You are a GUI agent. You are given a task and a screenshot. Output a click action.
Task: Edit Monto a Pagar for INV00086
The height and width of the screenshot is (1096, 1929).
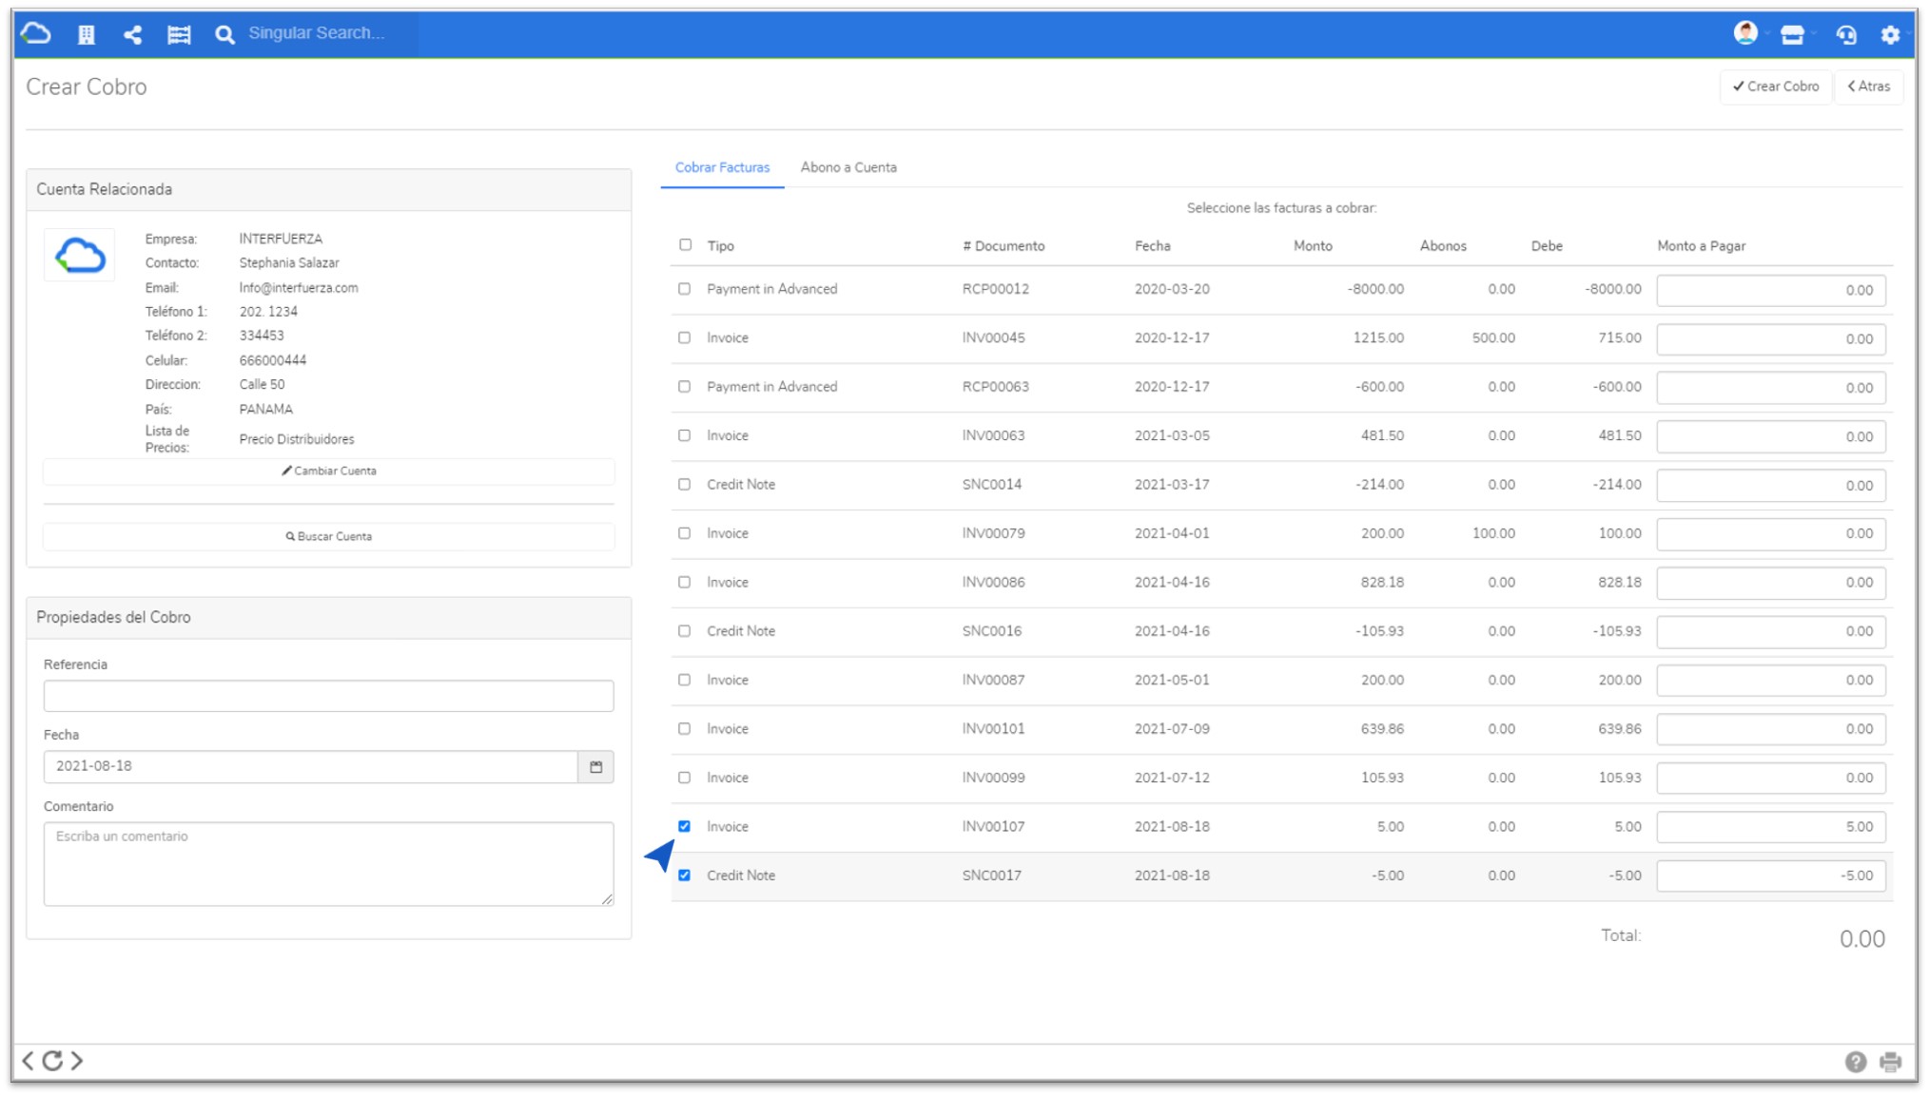[1771, 583]
